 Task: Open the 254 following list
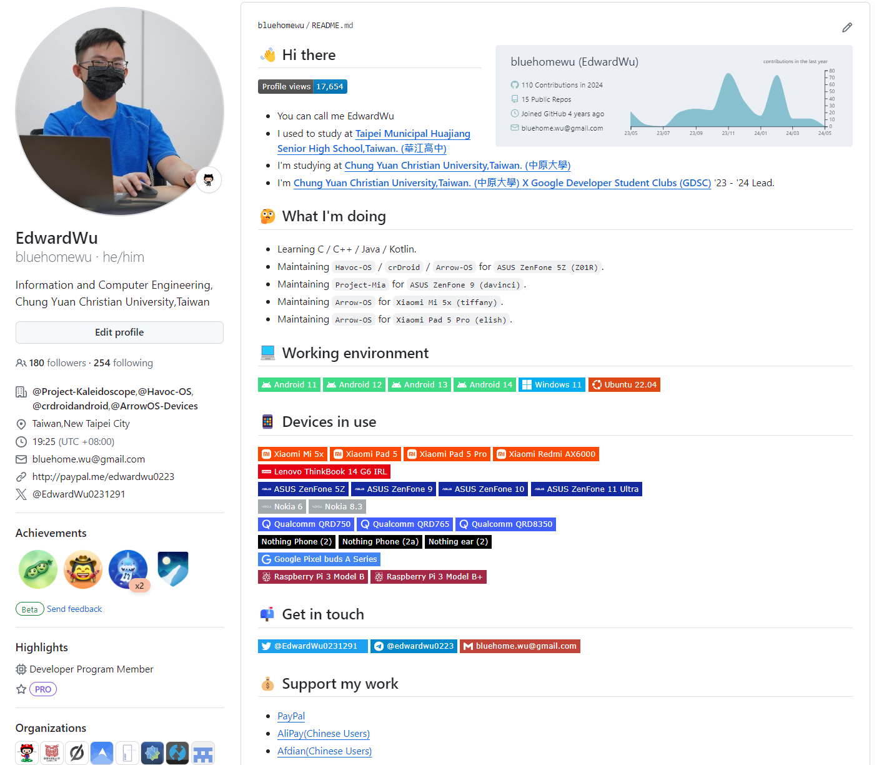point(123,363)
